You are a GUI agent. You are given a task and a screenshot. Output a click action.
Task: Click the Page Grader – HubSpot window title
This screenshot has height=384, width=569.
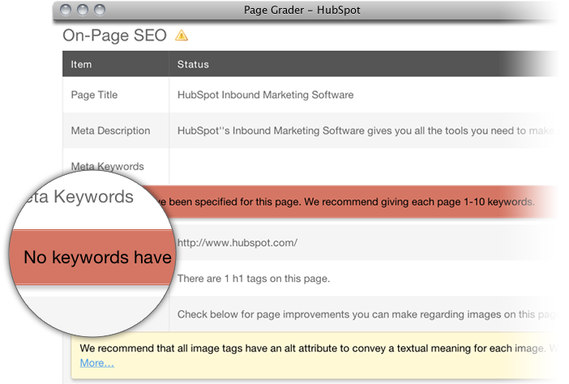pos(302,10)
